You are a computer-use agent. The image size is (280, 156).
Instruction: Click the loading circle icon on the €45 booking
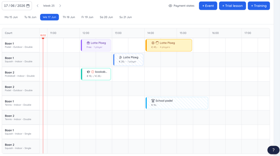click(x=157, y=43)
